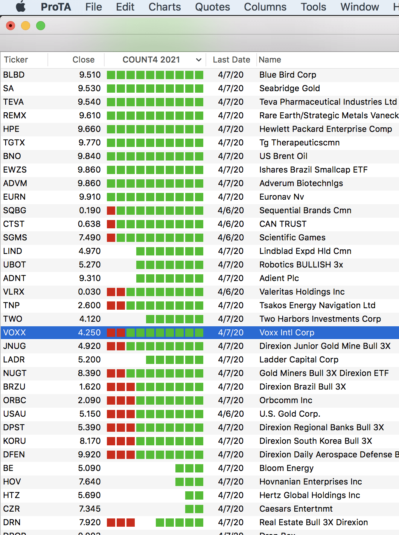Click Two Harbors Investments Corp name
This screenshot has height=535, width=399.
[320, 319]
